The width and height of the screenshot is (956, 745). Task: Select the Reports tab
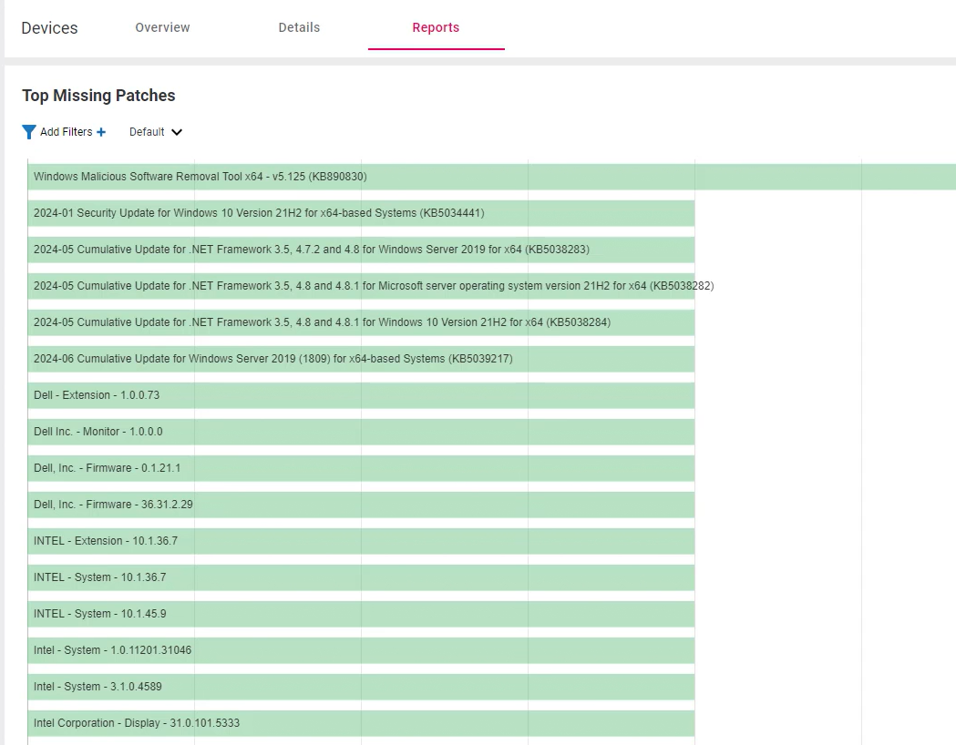(436, 27)
